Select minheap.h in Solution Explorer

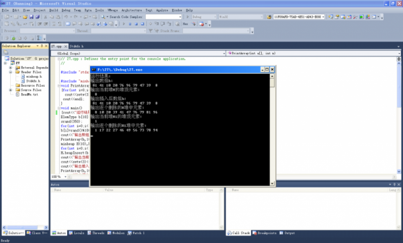[34, 77]
